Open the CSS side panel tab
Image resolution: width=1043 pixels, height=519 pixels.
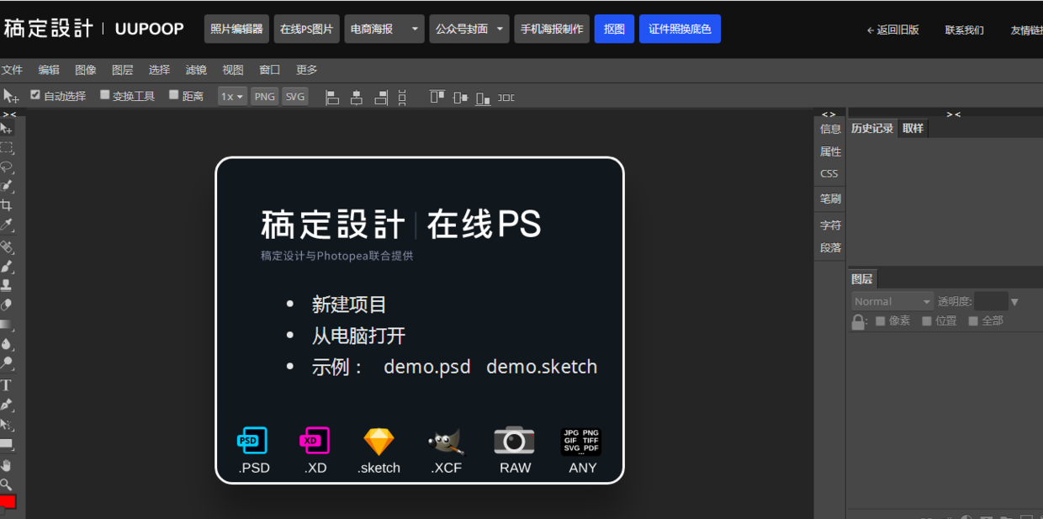coord(829,173)
